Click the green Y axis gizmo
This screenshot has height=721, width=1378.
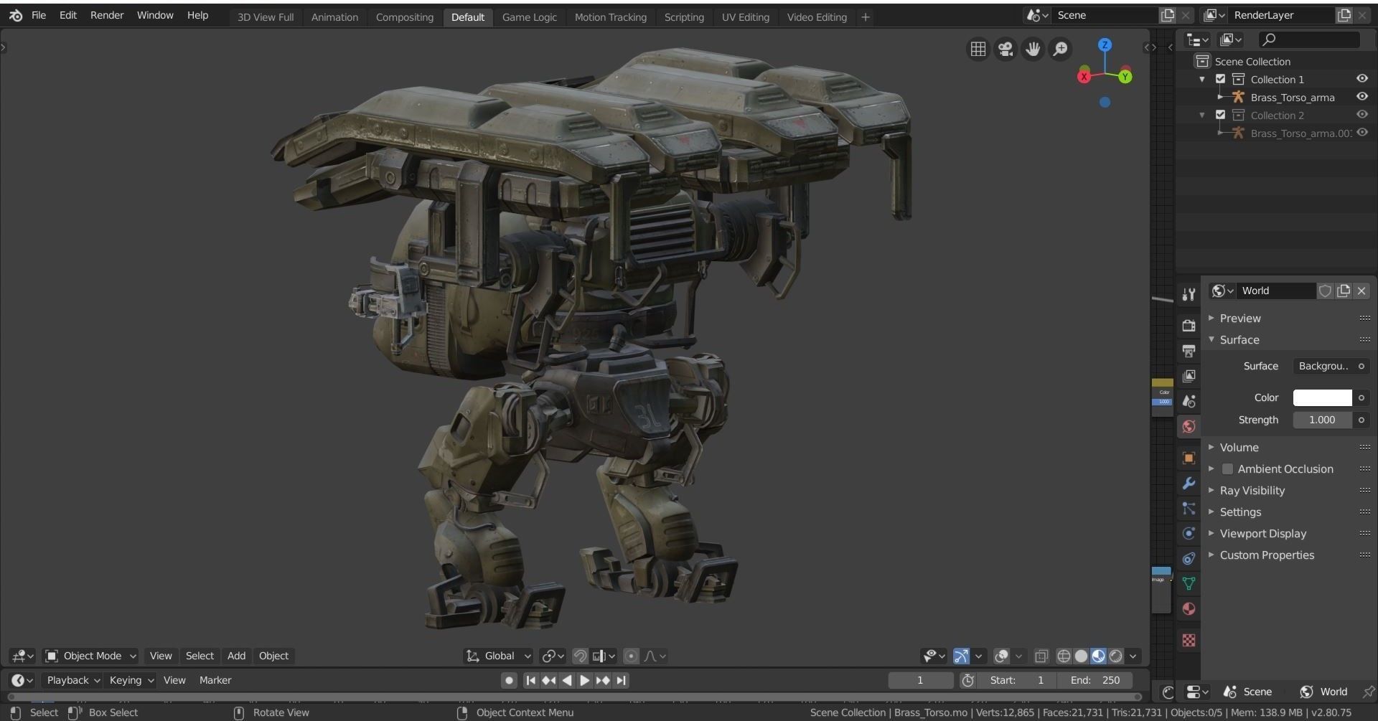(1125, 76)
